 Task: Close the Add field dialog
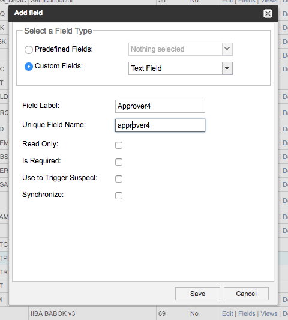point(268,14)
